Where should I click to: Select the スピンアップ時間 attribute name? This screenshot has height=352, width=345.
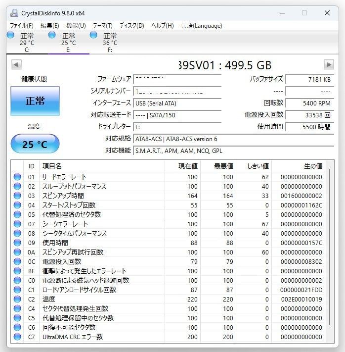[x=63, y=196]
